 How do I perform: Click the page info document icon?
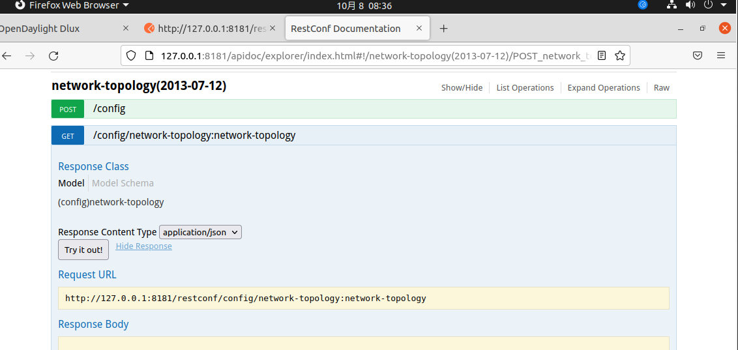[x=149, y=56]
